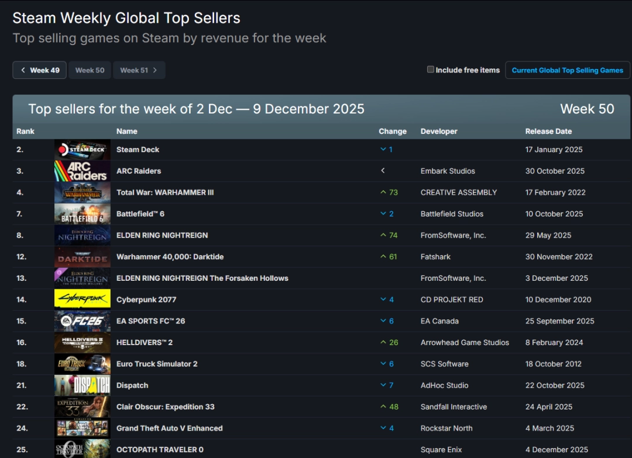
Task: Open the ARC Raiders game thumbnail
Action: click(82, 171)
